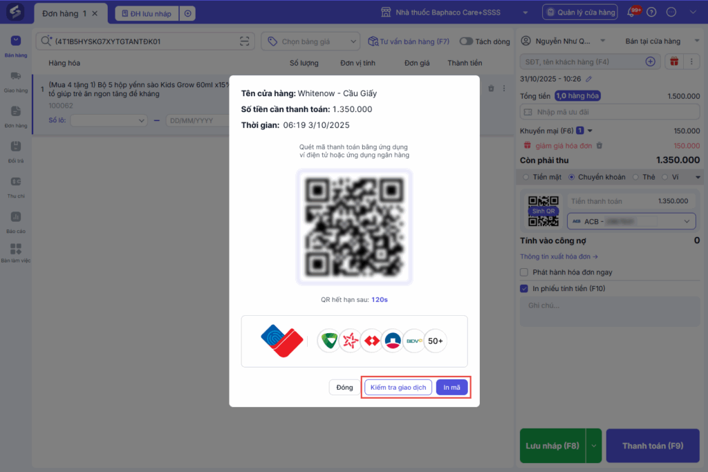Screen dimensions: 708x472
Task: Click Thanh toán (F9) button
Action: click(x=653, y=446)
